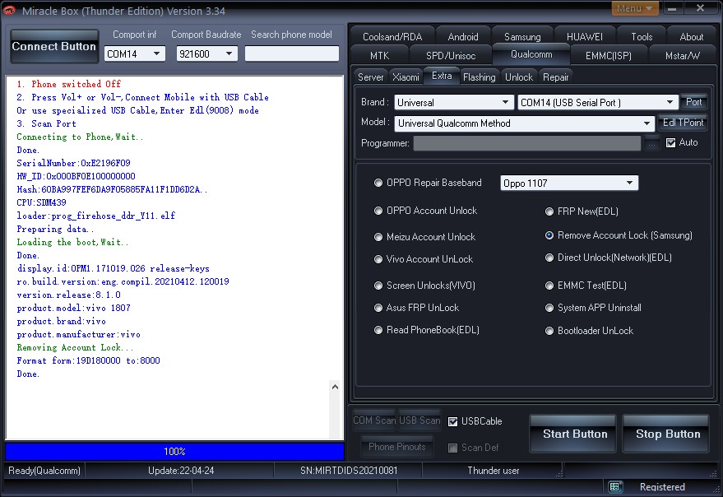This screenshot has height=497, width=723.
Task: Switch to the MTK tab
Action: 379,56
